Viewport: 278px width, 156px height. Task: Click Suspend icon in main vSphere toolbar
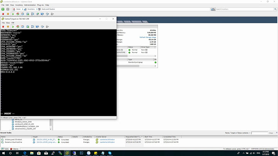8,14
